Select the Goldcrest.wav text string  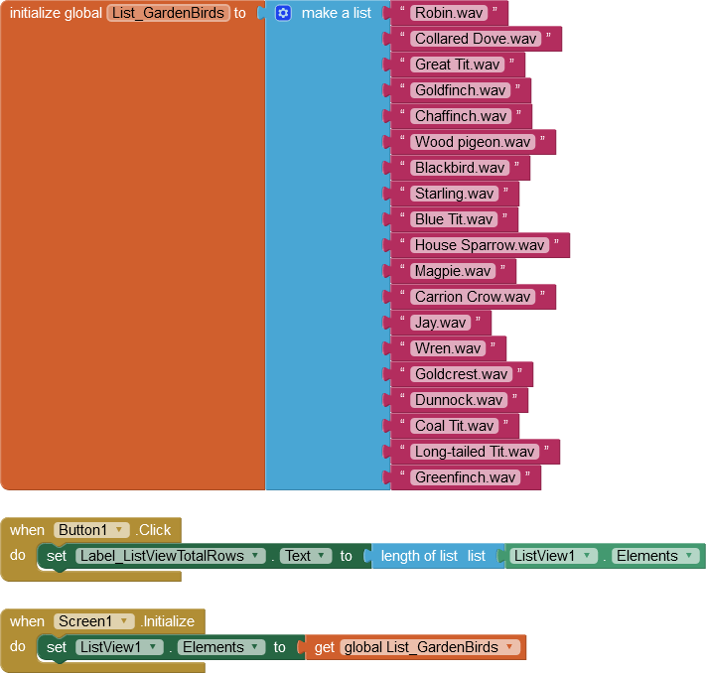pyautogui.click(x=461, y=374)
